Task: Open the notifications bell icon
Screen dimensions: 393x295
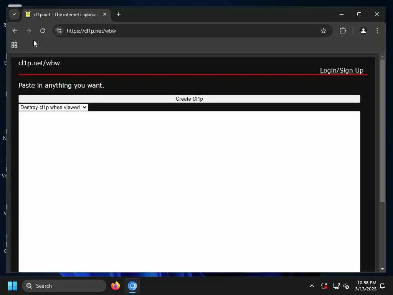Action: 382,286
